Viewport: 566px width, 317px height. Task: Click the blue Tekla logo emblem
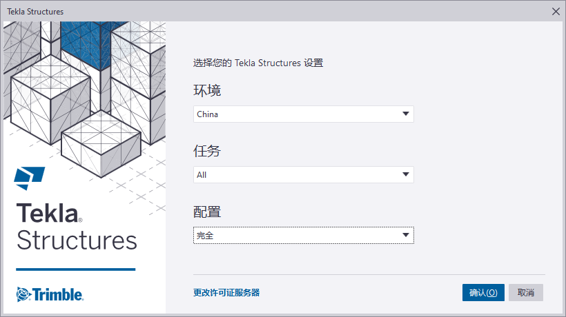click(29, 178)
